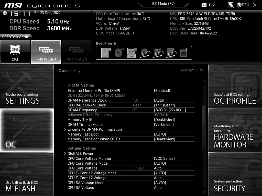Open M-FLASH to flash the BIOS
The image size is (262, 196).
[x=27, y=174]
